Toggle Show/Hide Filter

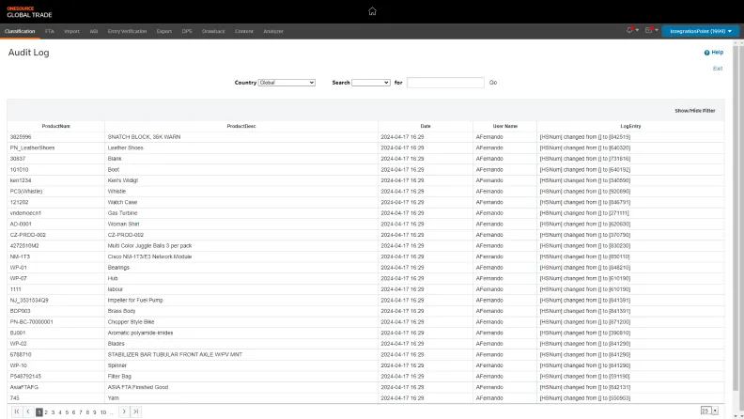(x=694, y=110)
